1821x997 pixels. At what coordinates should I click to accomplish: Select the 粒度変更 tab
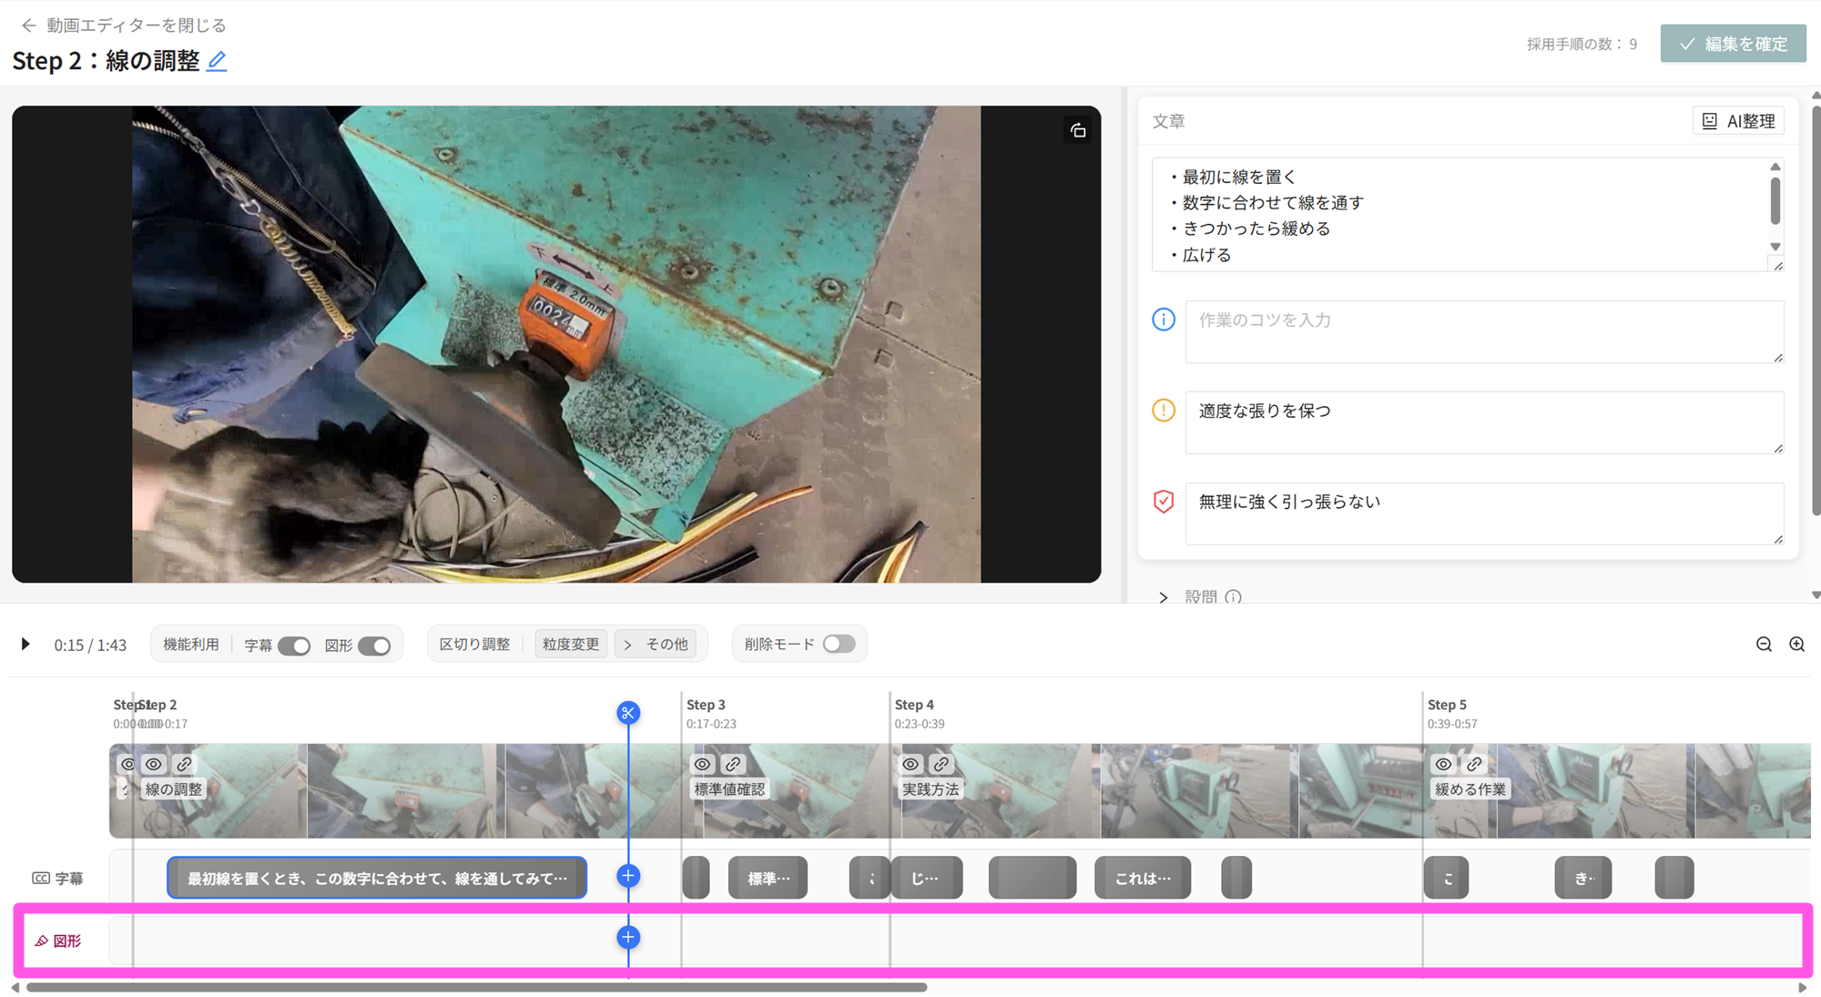(571, 645)
